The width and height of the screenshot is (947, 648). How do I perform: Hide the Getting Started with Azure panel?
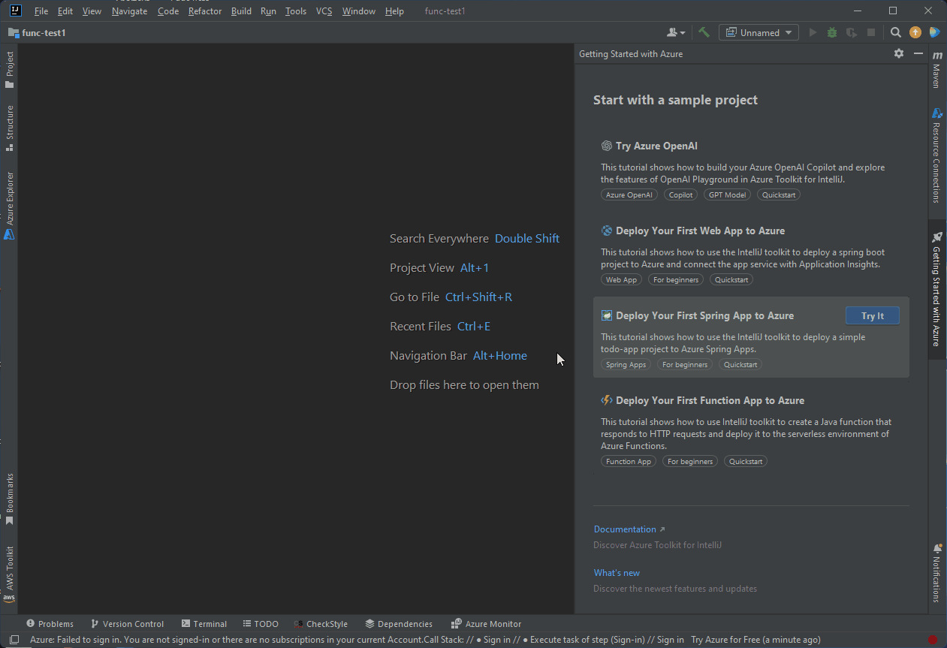click(918, 53)
